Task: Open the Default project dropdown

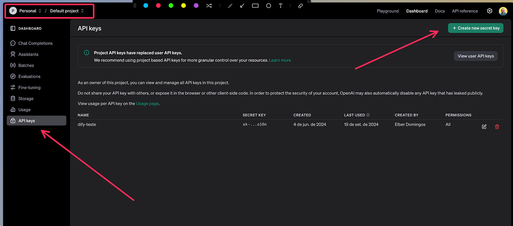Action: 67,11
